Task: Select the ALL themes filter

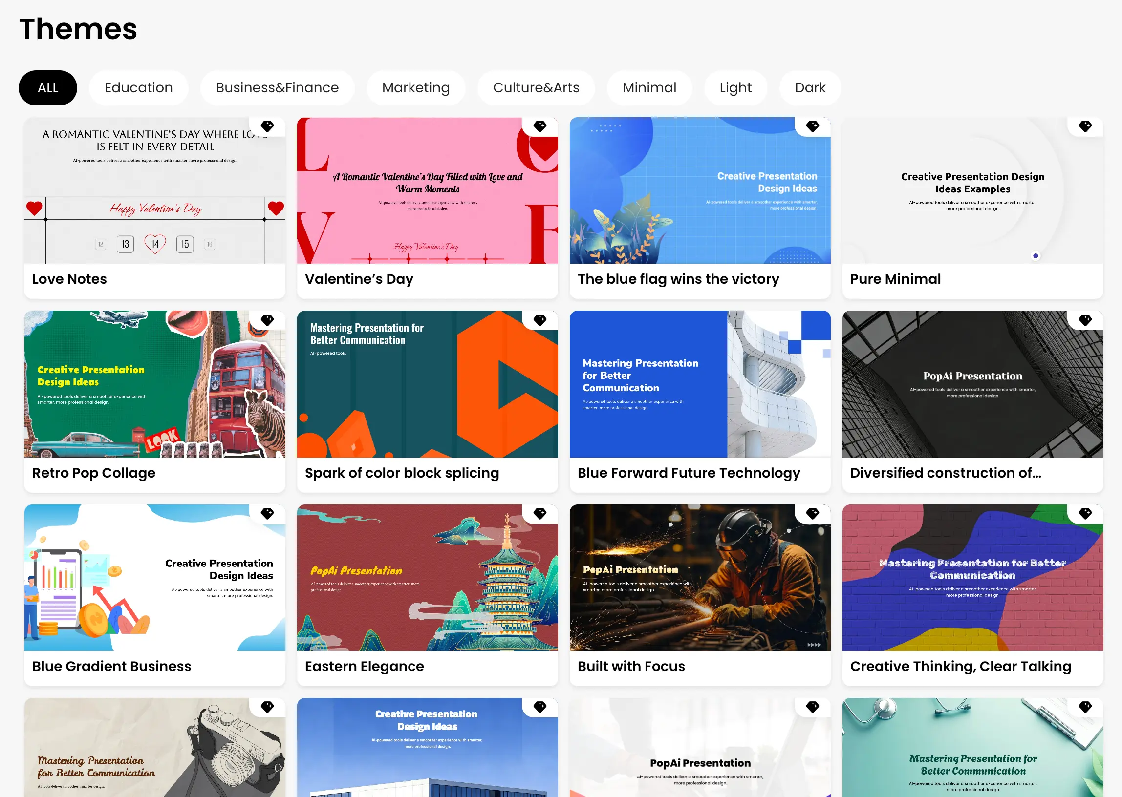Action: 47,87
